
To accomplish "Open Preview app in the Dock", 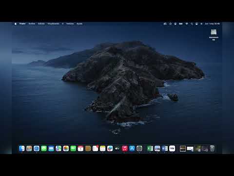I will [157, 149].
